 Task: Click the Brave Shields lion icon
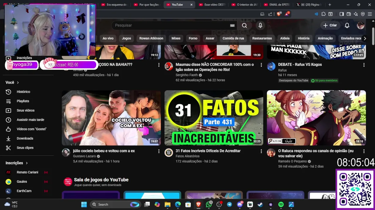click(x=279, y=14)
